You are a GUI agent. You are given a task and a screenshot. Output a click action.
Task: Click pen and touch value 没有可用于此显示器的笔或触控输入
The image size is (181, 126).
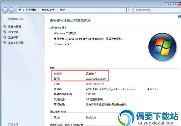point(106,104)
